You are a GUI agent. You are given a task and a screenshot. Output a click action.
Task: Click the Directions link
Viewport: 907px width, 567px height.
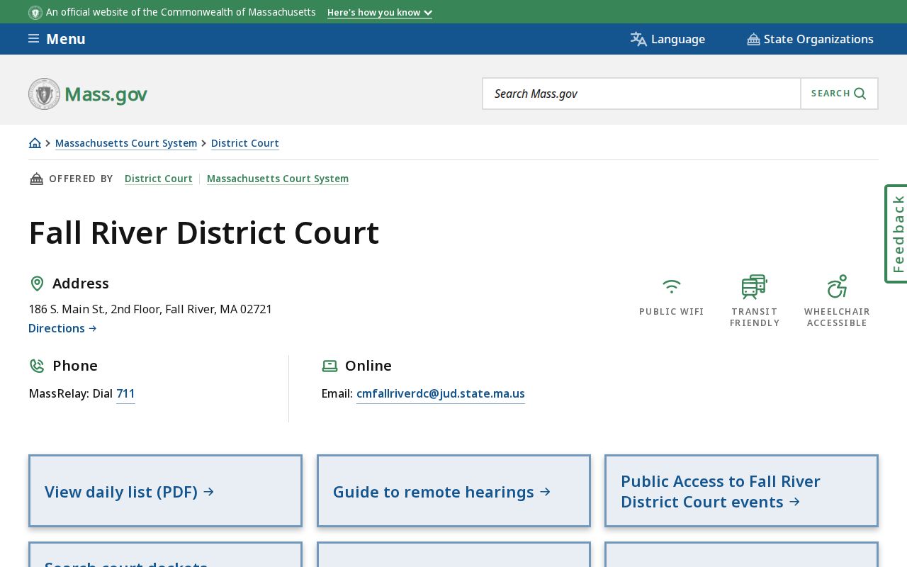[62, 328]
